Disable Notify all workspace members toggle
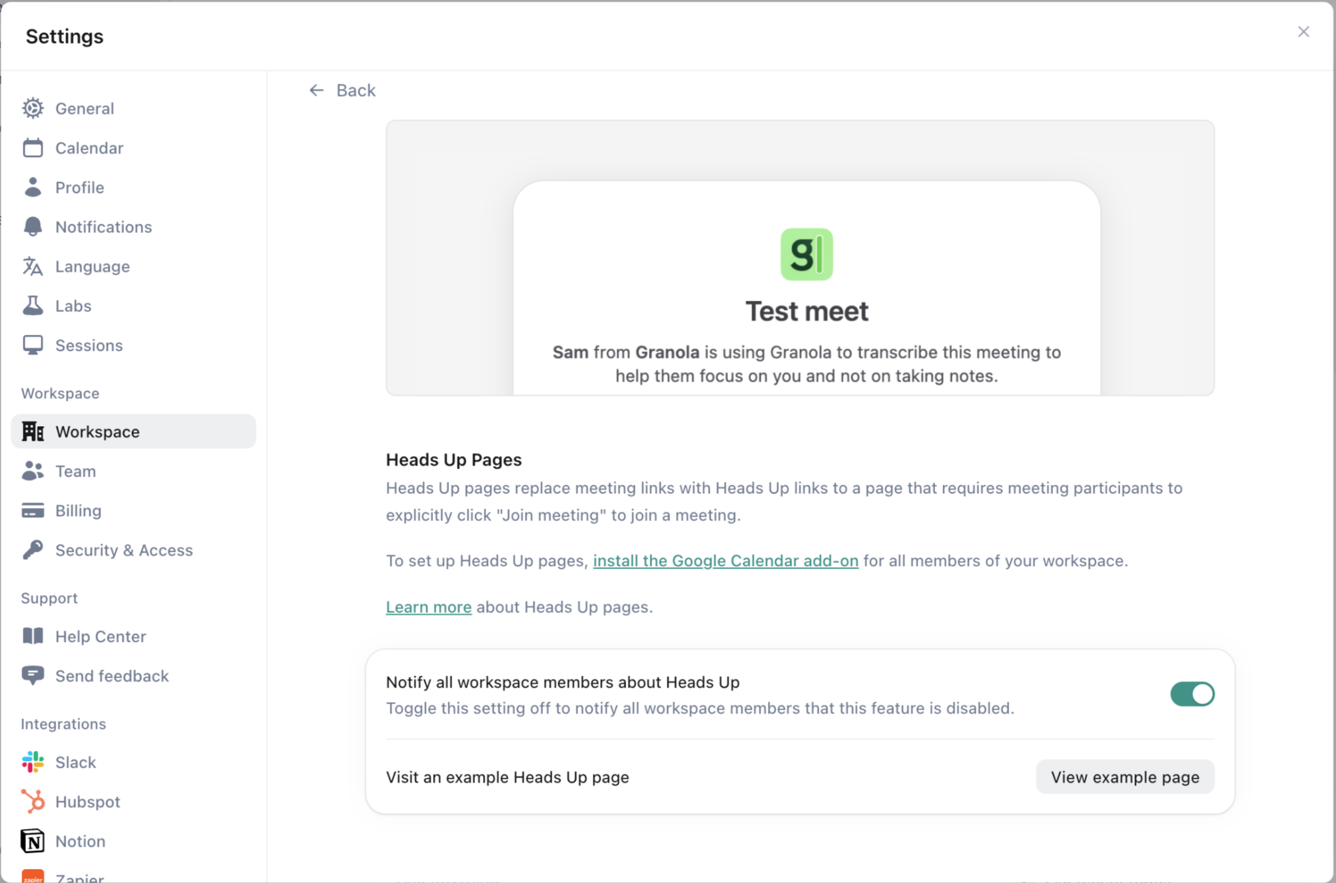This screenshot has height=883, width=1336. 1191,694
